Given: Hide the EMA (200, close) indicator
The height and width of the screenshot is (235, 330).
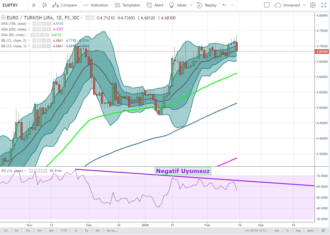Looking at the screenshot, I should click(x=35, y=29).
